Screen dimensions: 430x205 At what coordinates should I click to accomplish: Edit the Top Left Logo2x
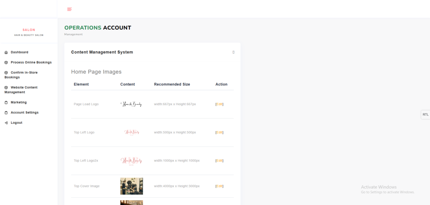coord(219,160)
